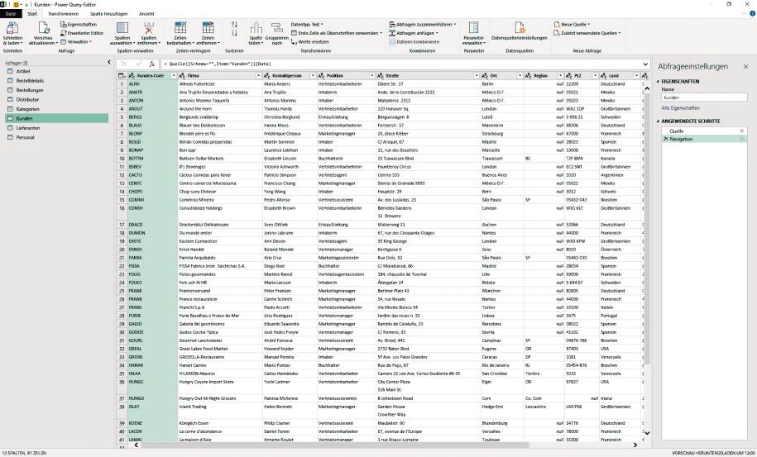
Task: Click Zeilen beibehalten icon
Action: coord(180,27)
